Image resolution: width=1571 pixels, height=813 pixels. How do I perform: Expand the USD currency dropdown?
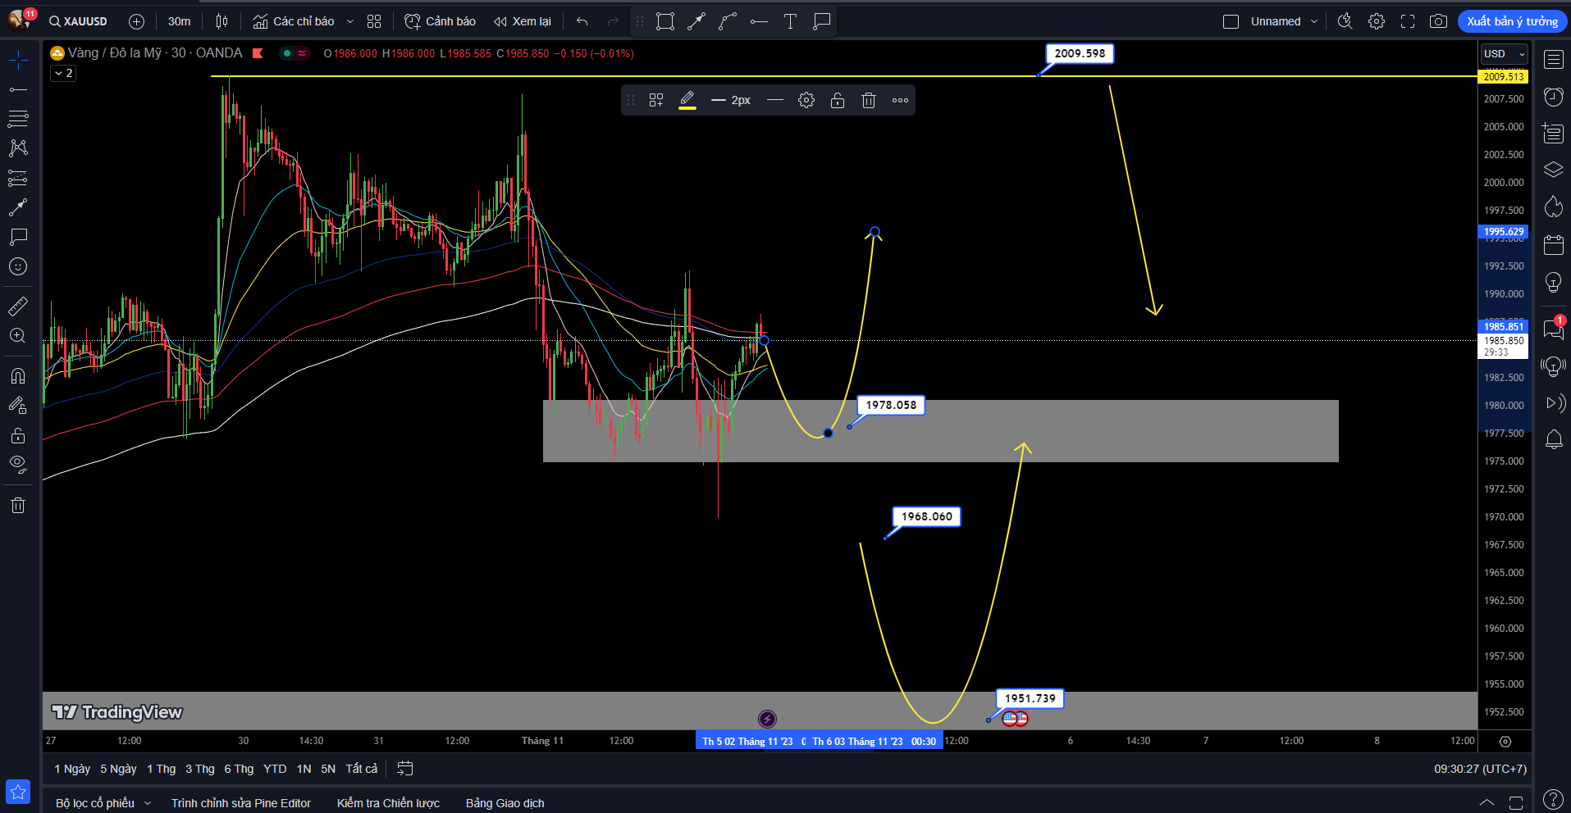click(x=1504, y=54)
